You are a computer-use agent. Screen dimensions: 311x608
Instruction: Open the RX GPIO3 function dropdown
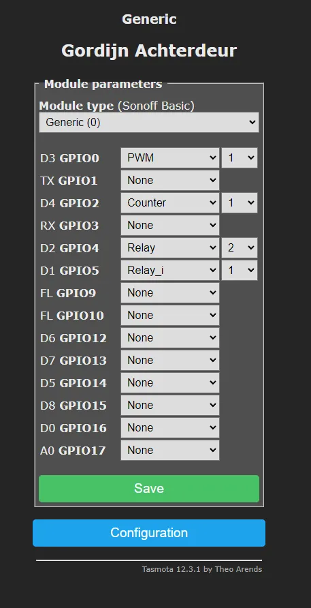coord(170,226)
